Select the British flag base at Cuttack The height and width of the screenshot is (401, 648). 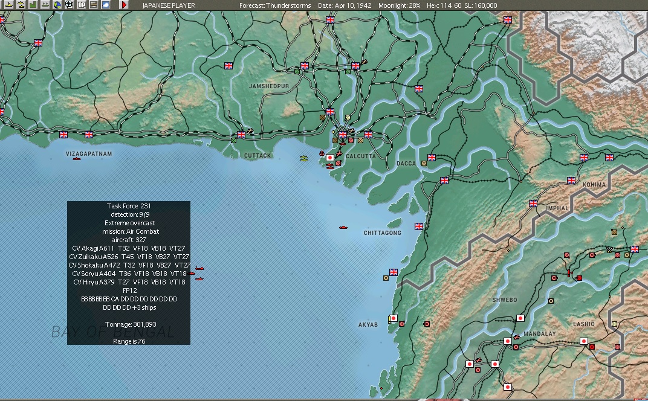pyautogui.click(x=241, y=135)
